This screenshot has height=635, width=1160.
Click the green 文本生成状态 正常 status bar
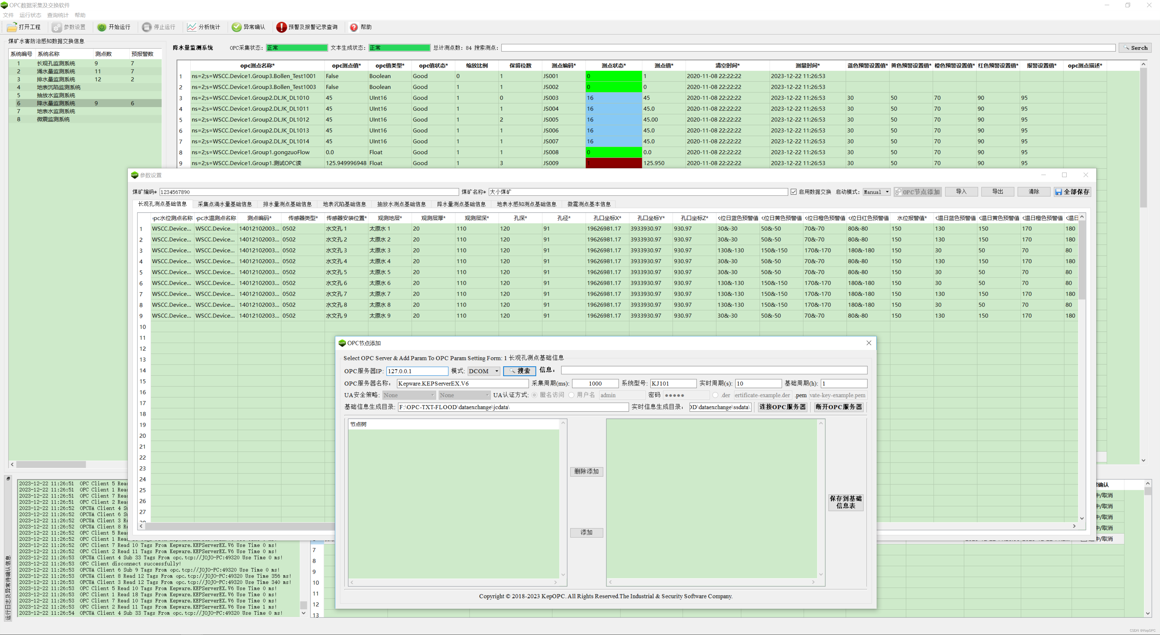pyautogui.click(x=399, y=48)
